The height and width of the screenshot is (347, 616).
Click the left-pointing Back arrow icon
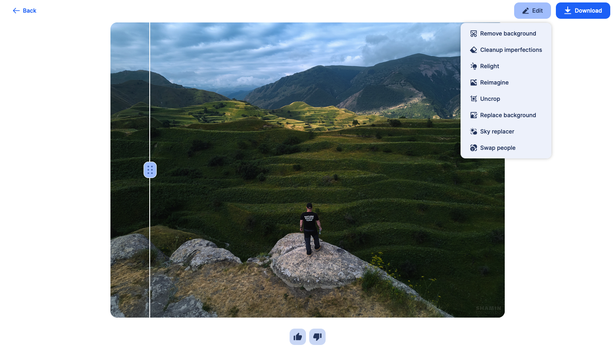pos(16,11)
